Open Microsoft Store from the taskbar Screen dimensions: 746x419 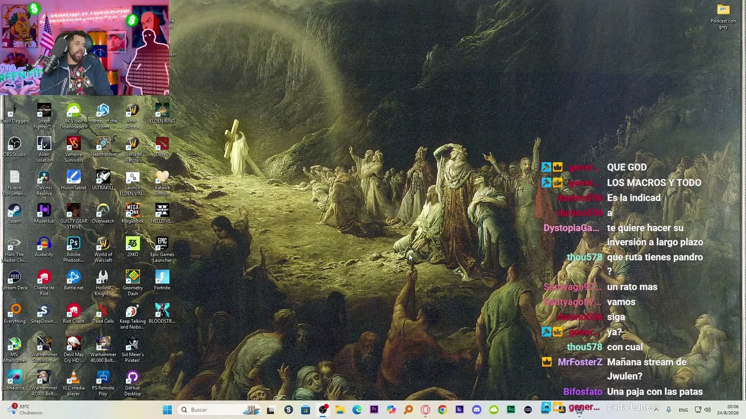(305, 410)
